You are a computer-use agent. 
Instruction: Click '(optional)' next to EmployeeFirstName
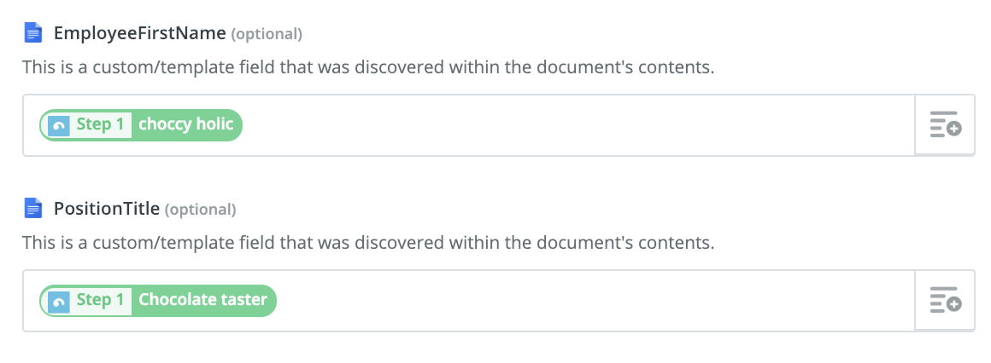267,34
